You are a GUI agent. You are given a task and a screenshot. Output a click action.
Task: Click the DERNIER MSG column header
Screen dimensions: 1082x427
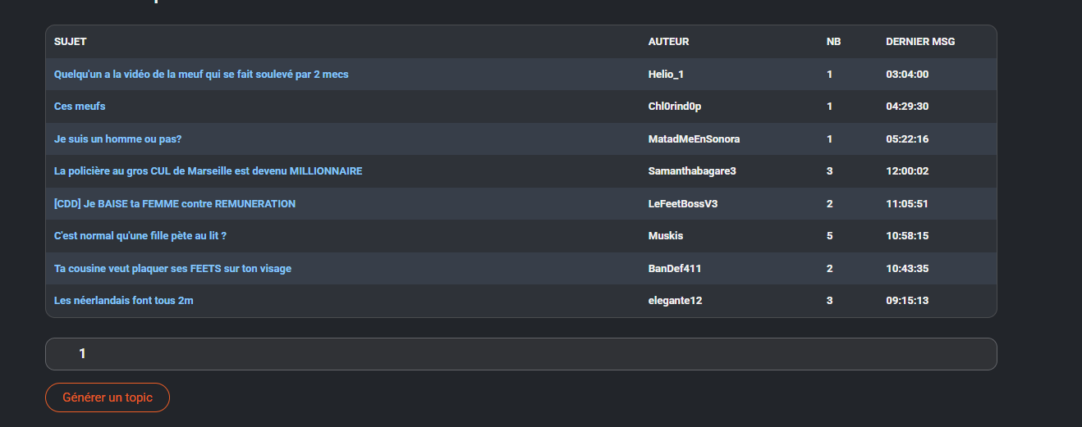pyautogui.click(x=920, y=42)
